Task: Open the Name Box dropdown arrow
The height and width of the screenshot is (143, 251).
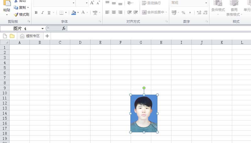Action: click(42, 29)
